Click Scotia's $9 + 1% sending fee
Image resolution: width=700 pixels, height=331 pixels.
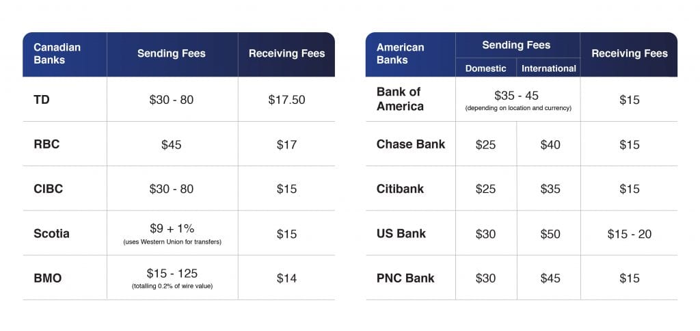[x=172, y=228]
